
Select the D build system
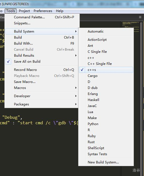tap(106, 82)
